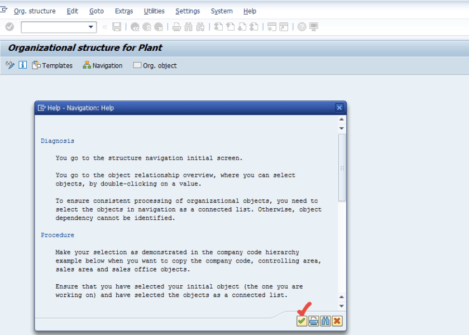Click the upper scroll-down arrow below it
The height and width of the screenshot is (335, 469).
pyautogui.click(x=342, y=128)
